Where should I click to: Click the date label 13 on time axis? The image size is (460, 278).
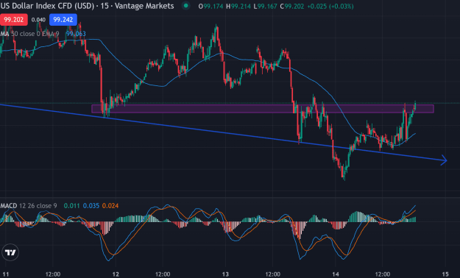point(225,274)
